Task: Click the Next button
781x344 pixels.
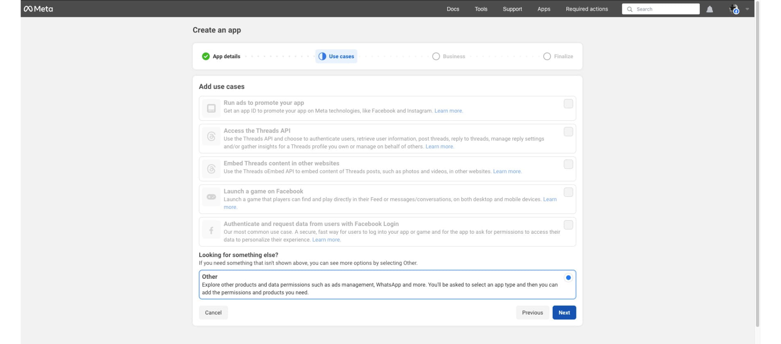Action: pos(564,312)
